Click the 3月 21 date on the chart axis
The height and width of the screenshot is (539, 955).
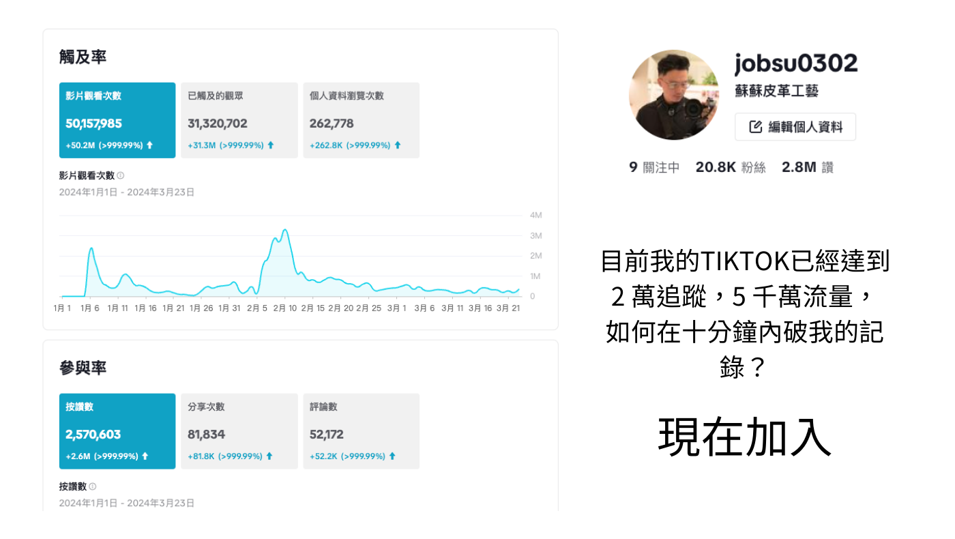(508, 308)
